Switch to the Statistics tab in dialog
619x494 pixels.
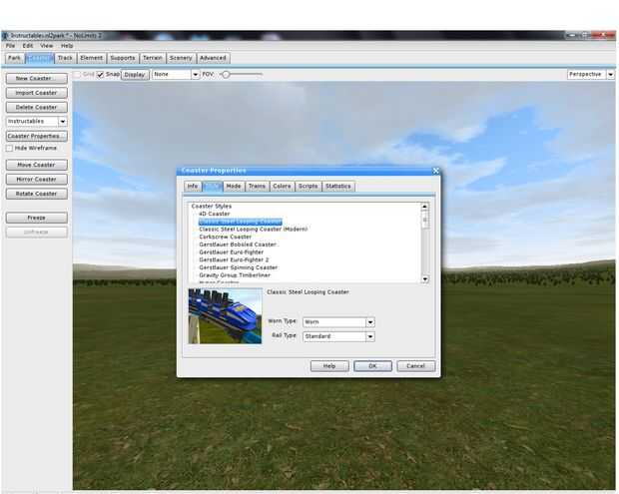(x=337, y=187)
